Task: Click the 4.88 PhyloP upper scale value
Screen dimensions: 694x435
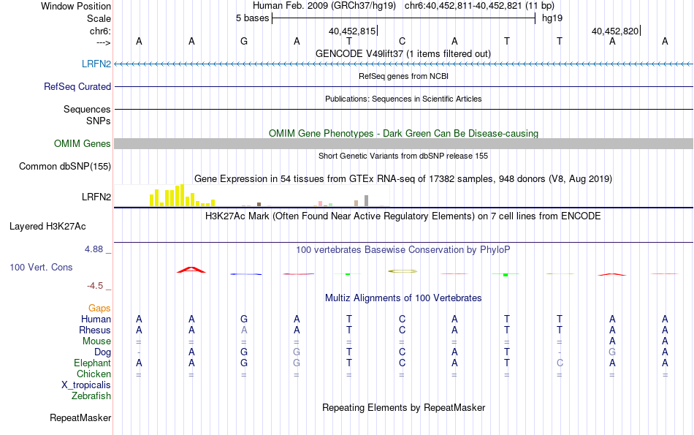Action: [94, 249]
